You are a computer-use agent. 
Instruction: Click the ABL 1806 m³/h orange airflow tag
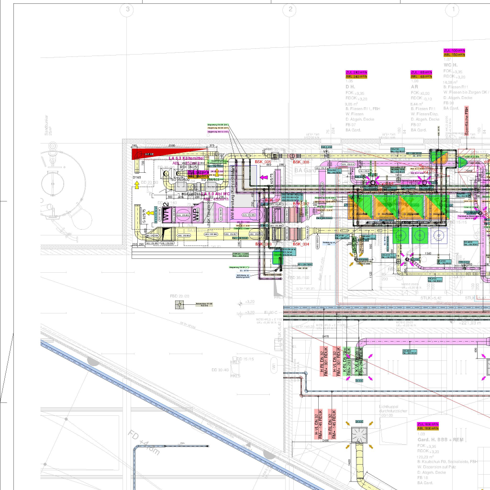click(x=427, y=429)
